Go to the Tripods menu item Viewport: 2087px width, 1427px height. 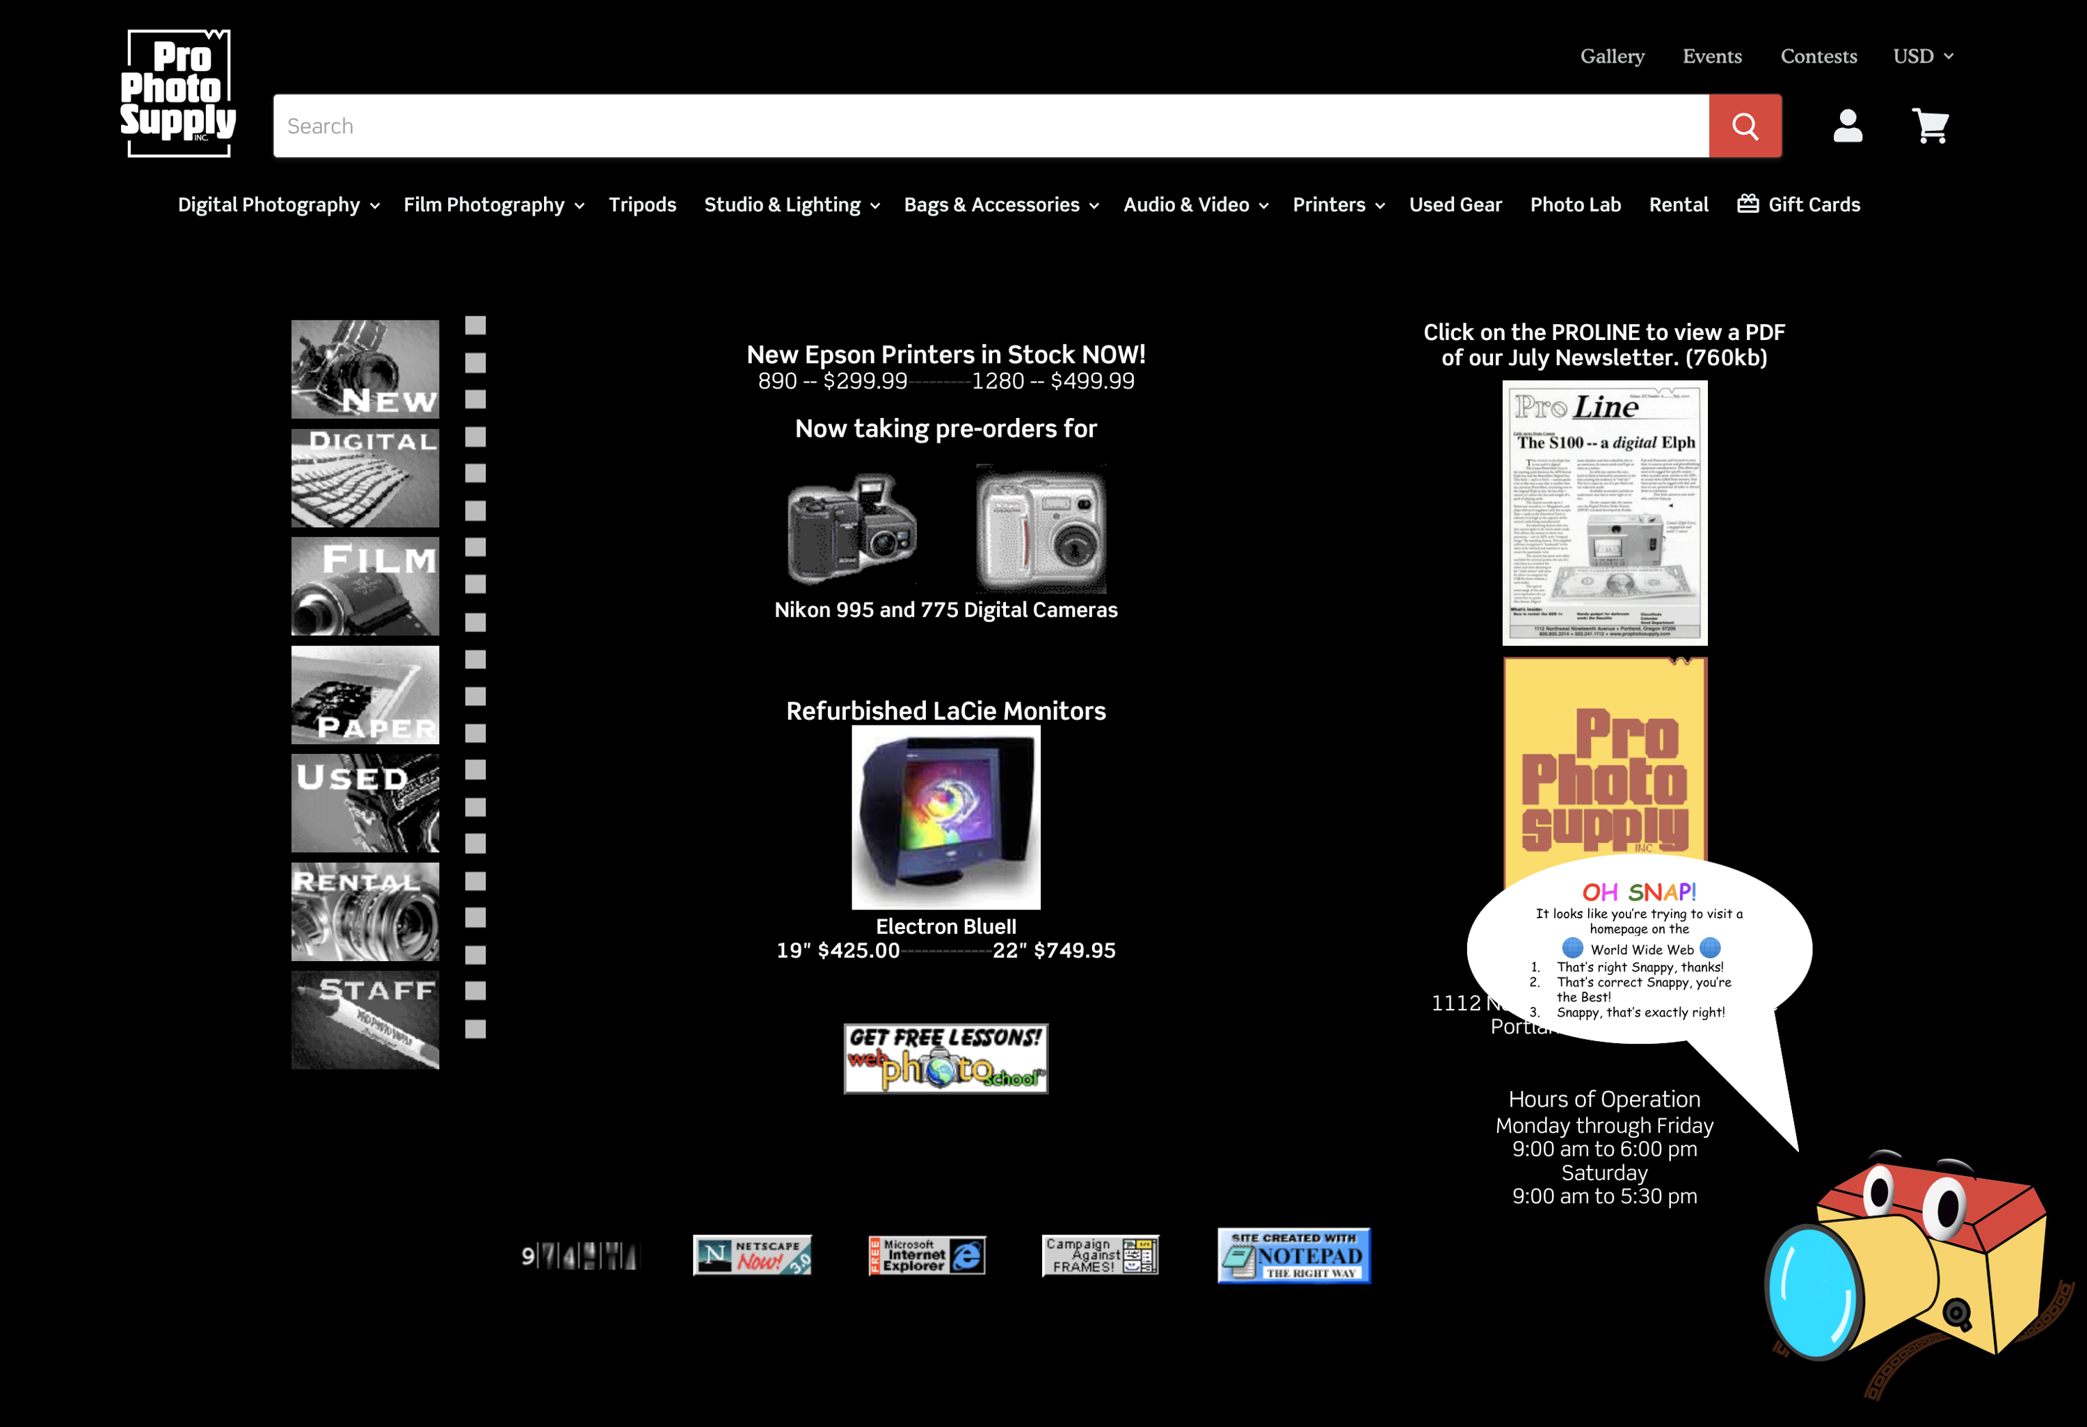tap(642, 204)
